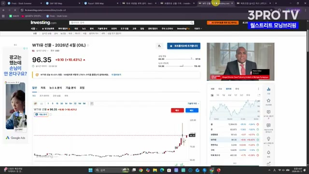The width and height of the screenshot is (309, 174).
Task: Open the 기술적 차트 link dropdown
Action: click(193, 103)
